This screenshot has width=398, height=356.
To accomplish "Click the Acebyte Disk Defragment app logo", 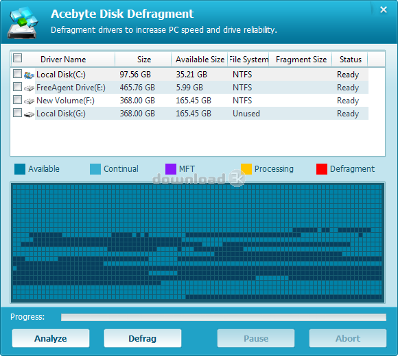I will pos(23,23).
